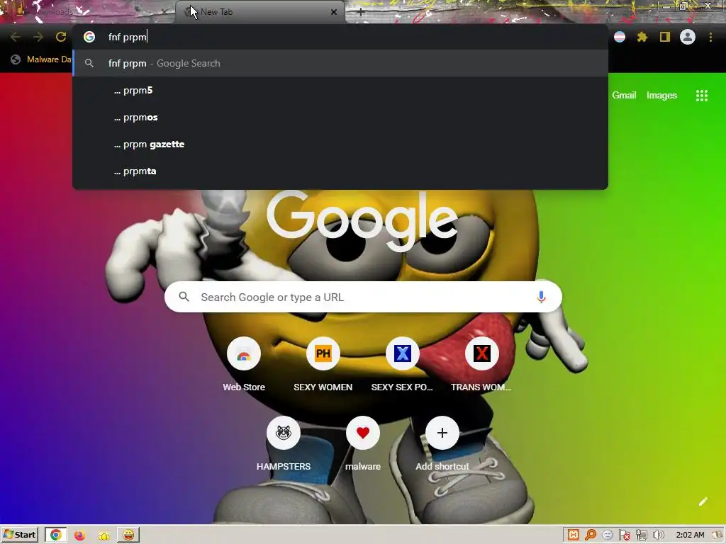Switch to the Downloads tab
The height and width of the screenshot is (544, 726).
point(88,12)
